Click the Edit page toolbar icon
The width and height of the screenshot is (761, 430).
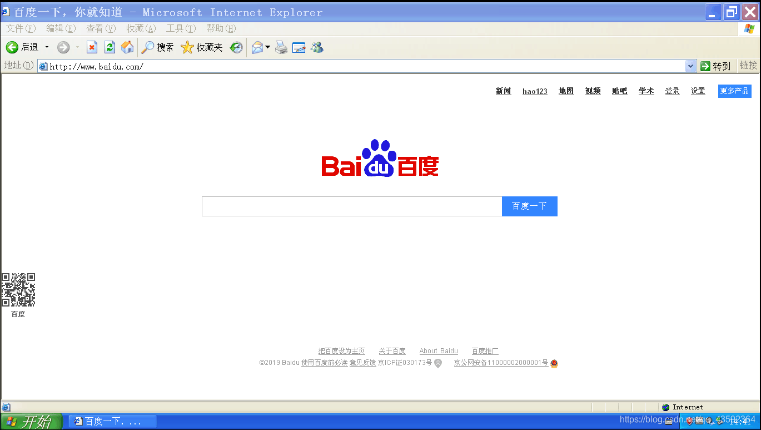299,48
